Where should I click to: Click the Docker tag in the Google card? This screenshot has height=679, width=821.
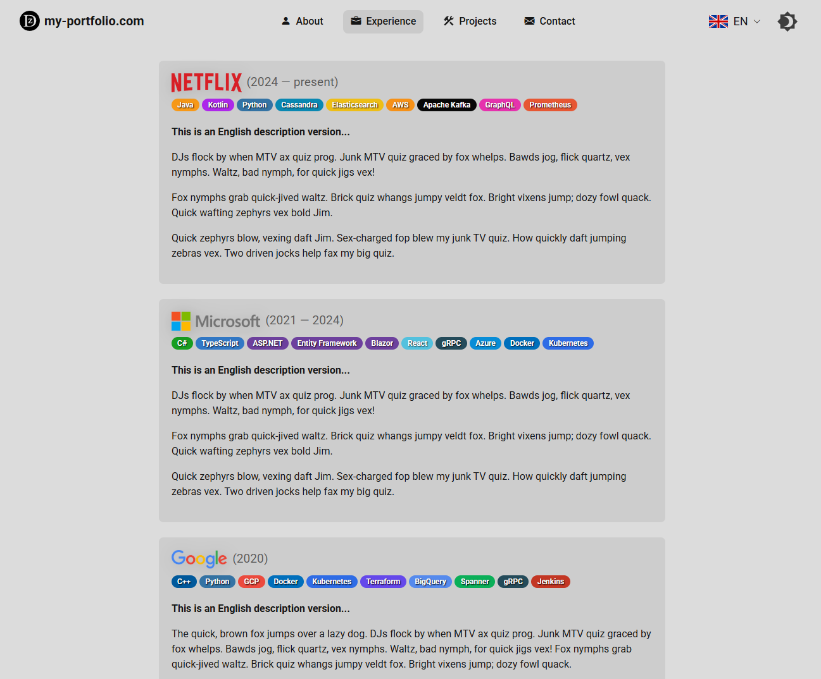285,582
